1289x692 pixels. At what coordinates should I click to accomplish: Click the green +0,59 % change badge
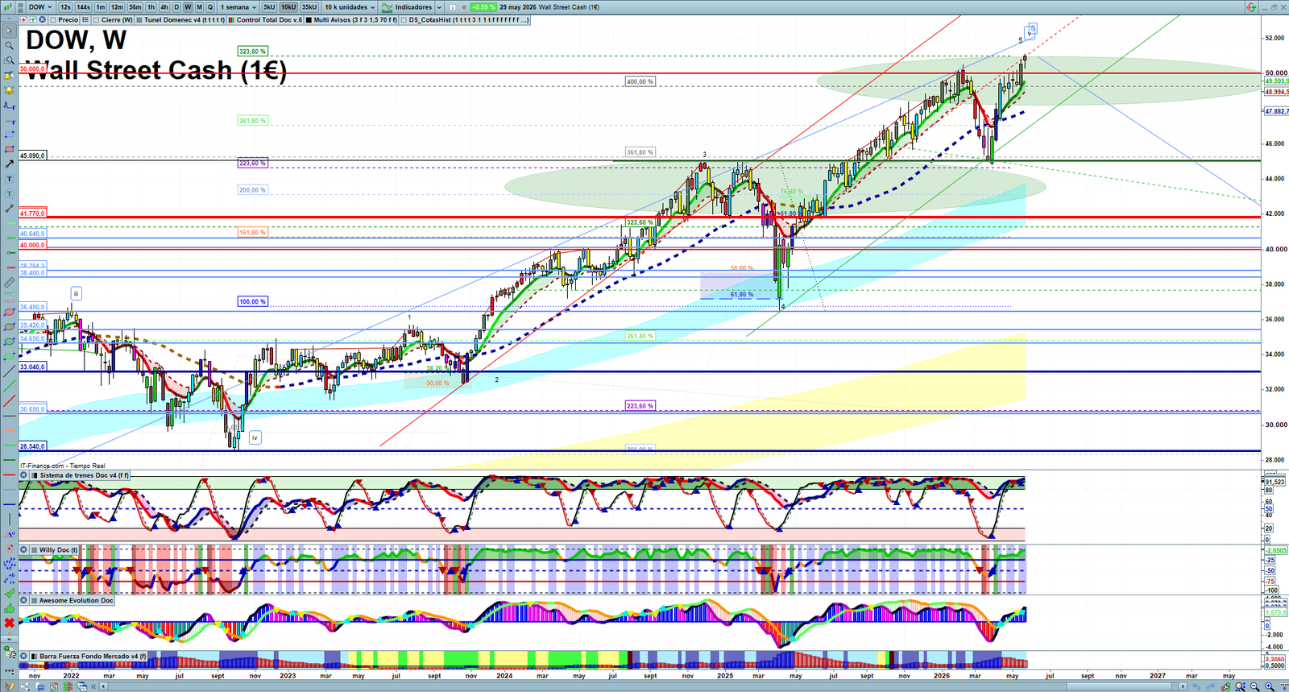(x=483, y=6)
